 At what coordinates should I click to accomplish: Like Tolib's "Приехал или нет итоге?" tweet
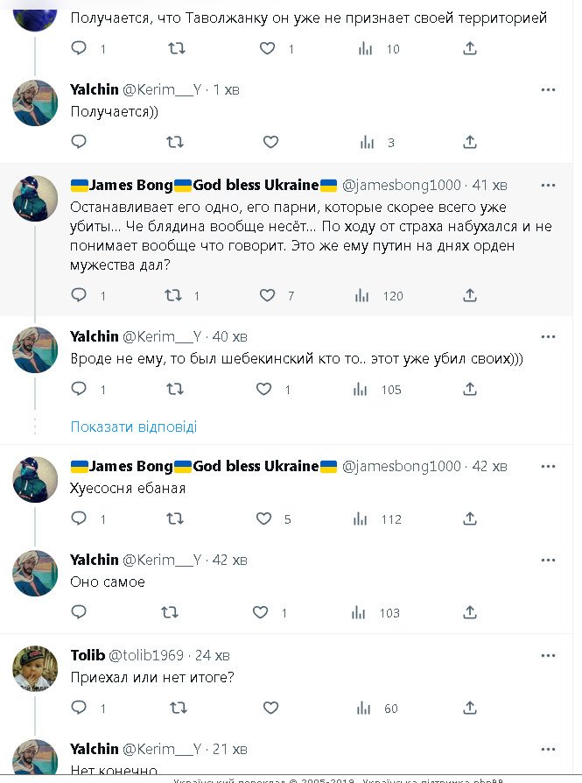tap(270, 708)
